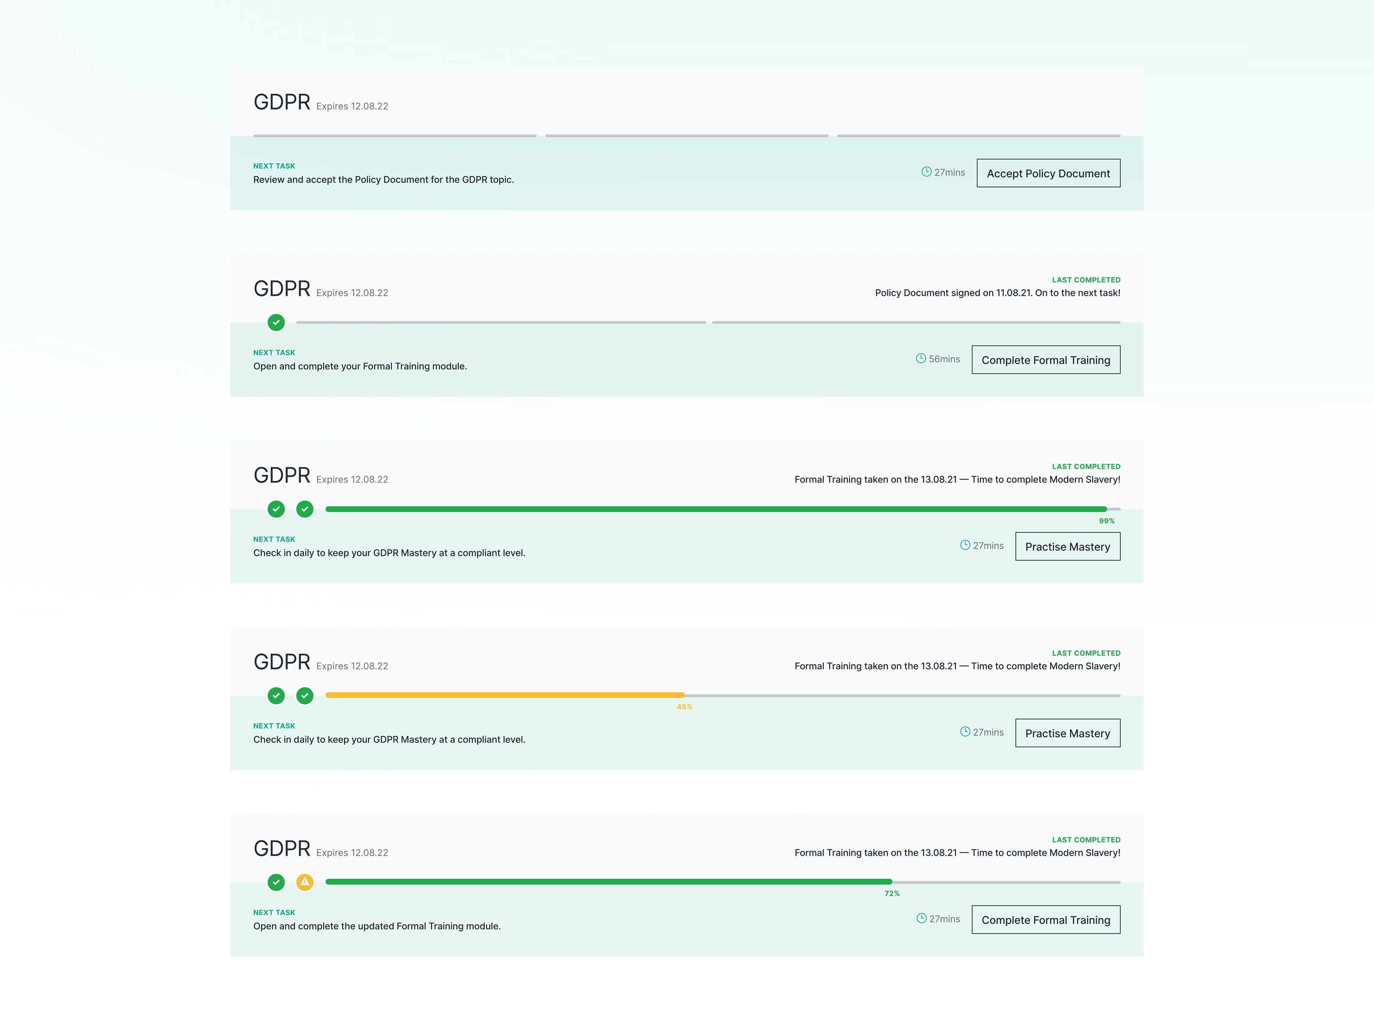
Task: Click the NEXT TASK label above 'Review and accept'
Action: click(x=274, y=166)
